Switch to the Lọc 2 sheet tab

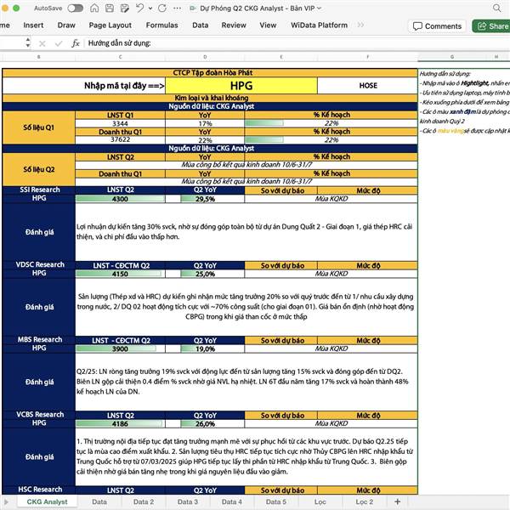365,501
